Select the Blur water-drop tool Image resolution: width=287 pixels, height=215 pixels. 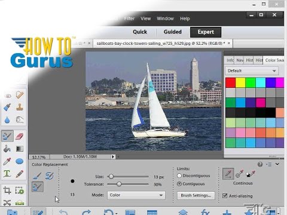[8, 120]
